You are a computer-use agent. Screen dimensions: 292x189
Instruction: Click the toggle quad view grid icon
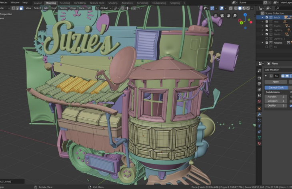[x=216, y=16]
